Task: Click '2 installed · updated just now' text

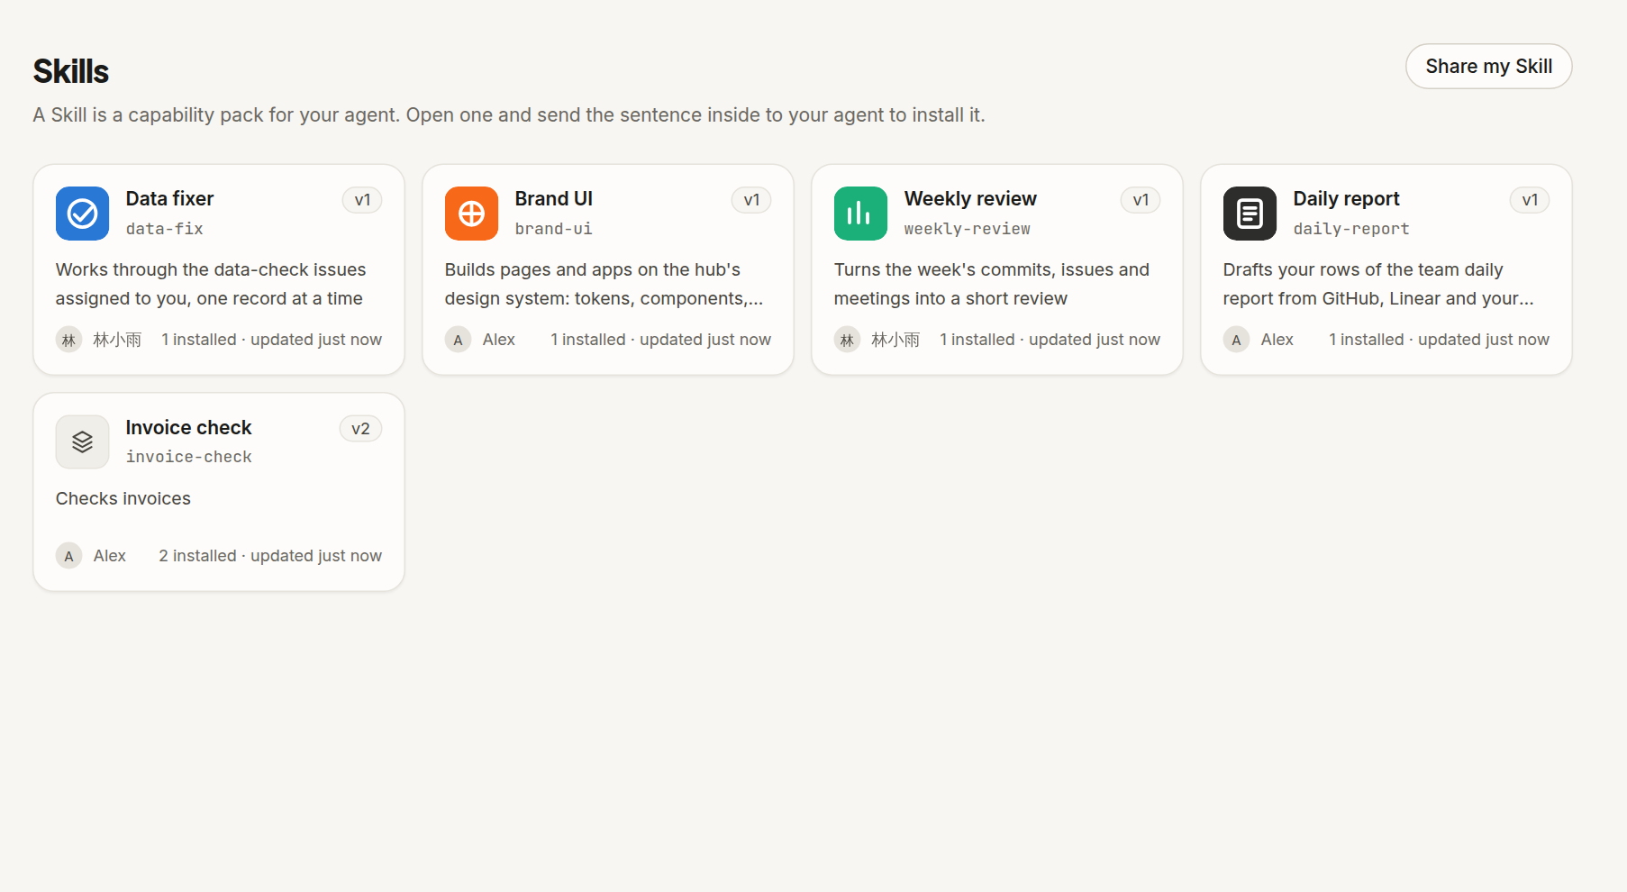Action: pyautogui.click(x=270, y=556)
